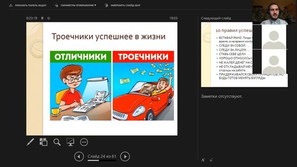Click the Показать панель задач icon

[x=11, y=6]
